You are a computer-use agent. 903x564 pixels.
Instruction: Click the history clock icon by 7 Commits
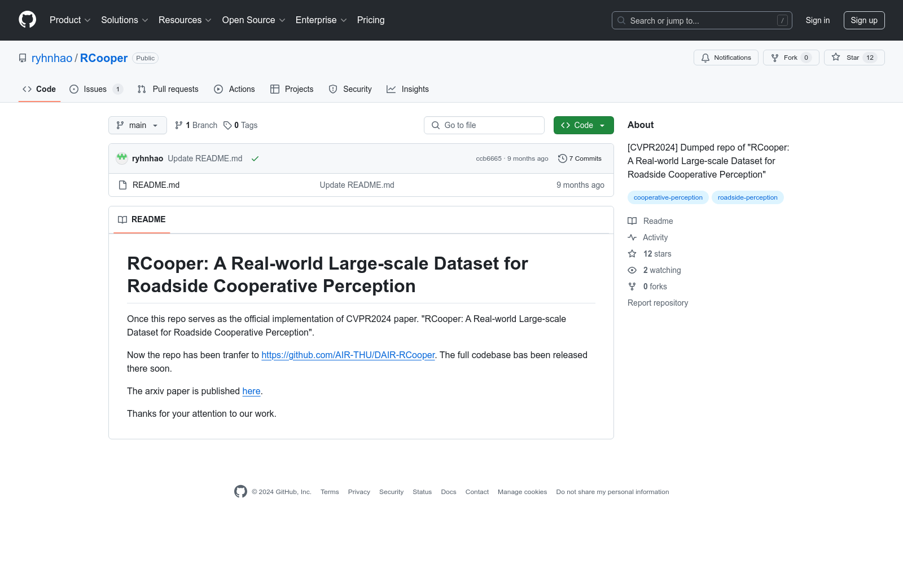(x=562, y=158)
